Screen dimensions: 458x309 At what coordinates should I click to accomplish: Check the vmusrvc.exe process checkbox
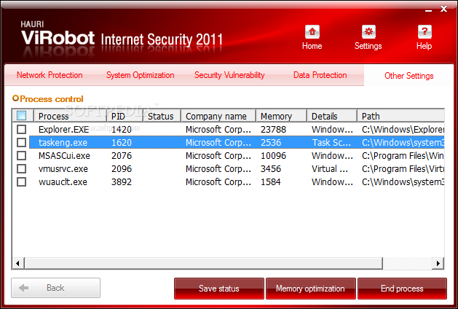[21, 168]
